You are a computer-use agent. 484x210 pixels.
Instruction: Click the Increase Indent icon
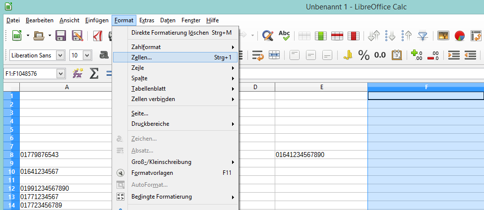(454, 55)
